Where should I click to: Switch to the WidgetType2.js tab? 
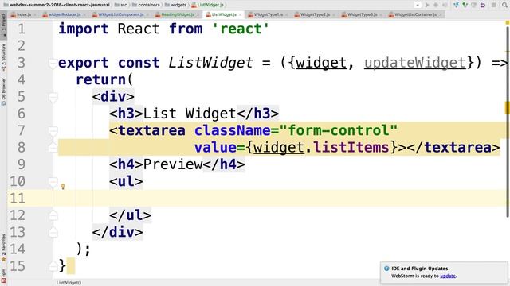(x=314, y=14)
